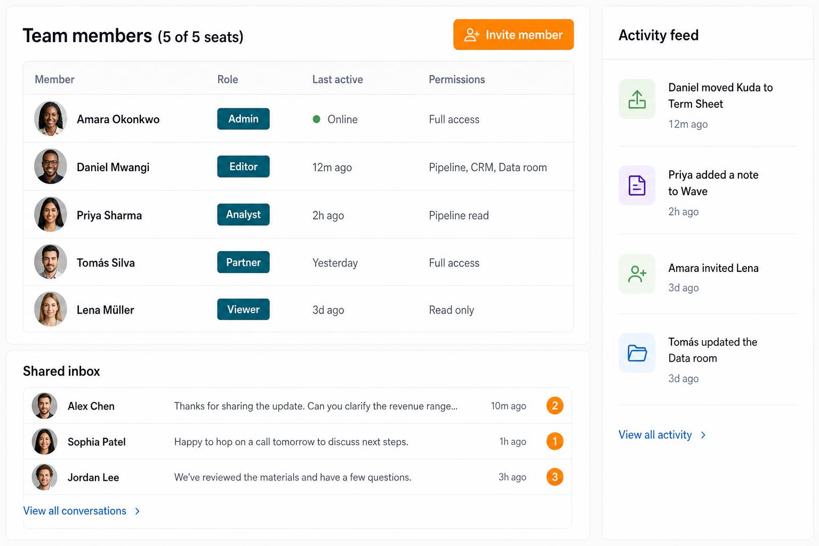The image size is (819, 546).
Task: Open Alex Chen's message about revenue range
Action: (316, 406)
